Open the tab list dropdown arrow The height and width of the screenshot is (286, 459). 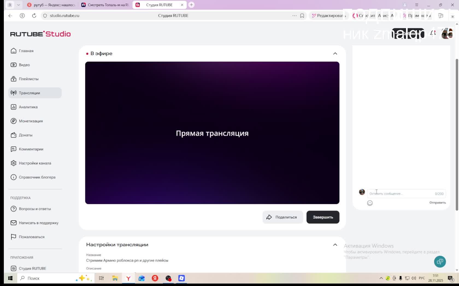tap(18, 5)
